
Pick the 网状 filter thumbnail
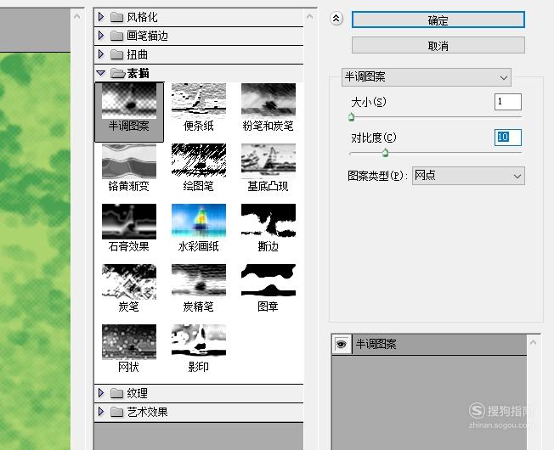tap(129, 342)
